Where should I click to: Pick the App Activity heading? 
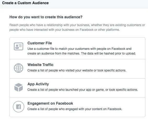38,84
